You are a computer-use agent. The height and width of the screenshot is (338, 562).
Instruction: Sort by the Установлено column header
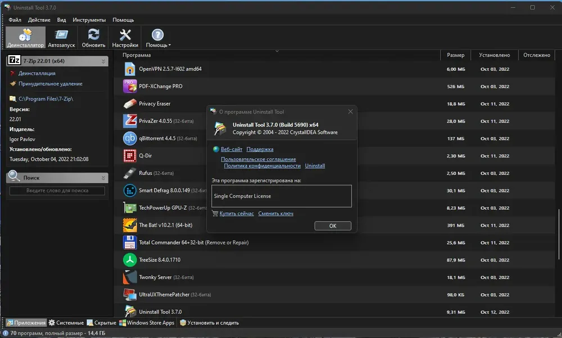495,55
